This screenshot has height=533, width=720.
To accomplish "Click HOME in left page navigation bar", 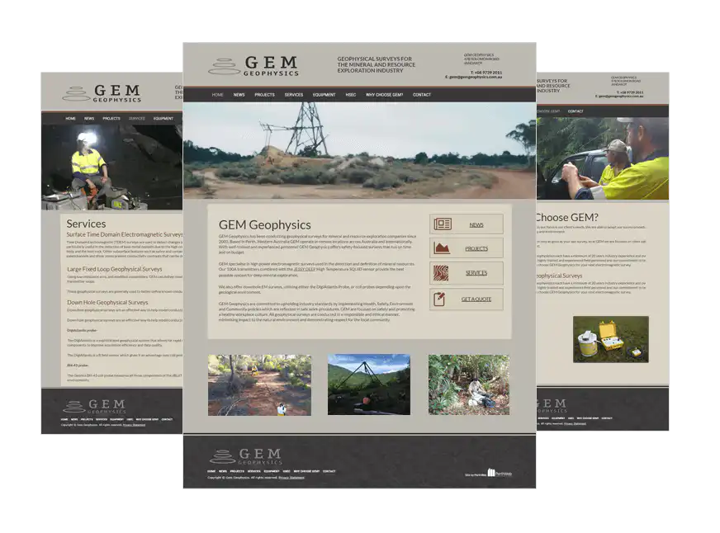I will pyautogui.click(x=70, y=118).
